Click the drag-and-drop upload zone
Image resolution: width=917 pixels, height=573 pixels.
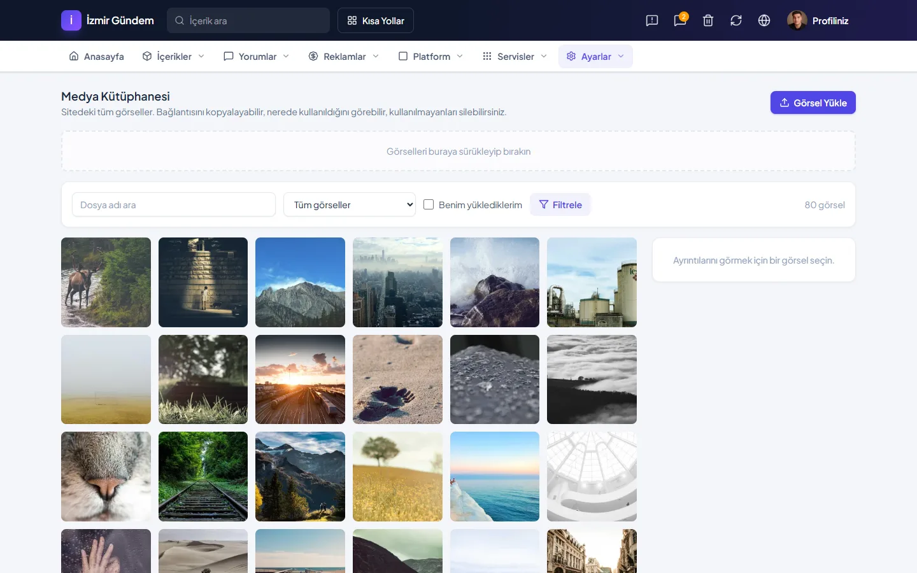[458, 151]
